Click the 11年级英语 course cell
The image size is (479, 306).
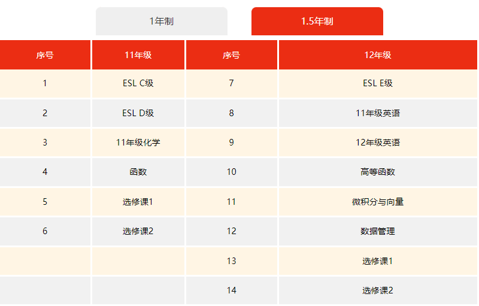coord(378,113)
